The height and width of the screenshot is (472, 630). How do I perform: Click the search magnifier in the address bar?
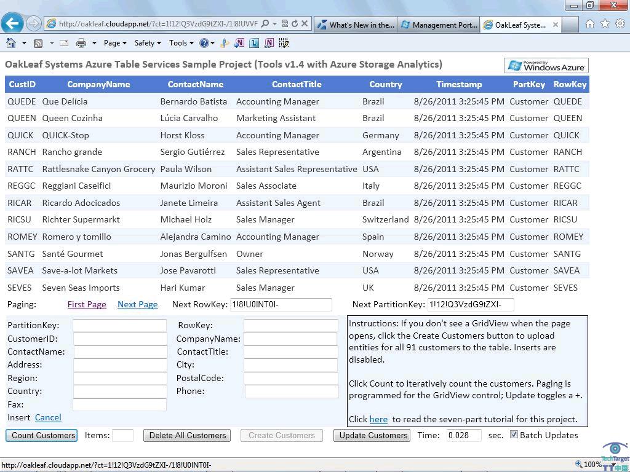click(x=265, y=24)
